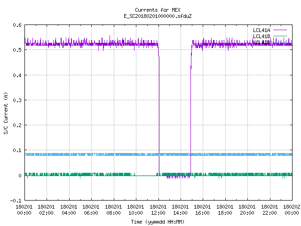
Task: Click the chart title 'Currents for MEX'
Action: (158, 10)
